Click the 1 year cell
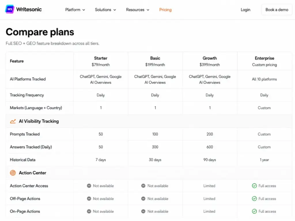 (264, 160)
